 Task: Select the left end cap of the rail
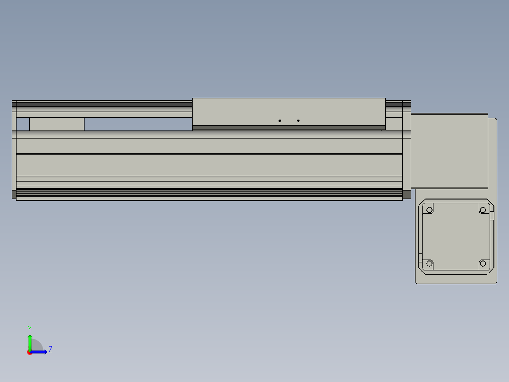point(14,149)
